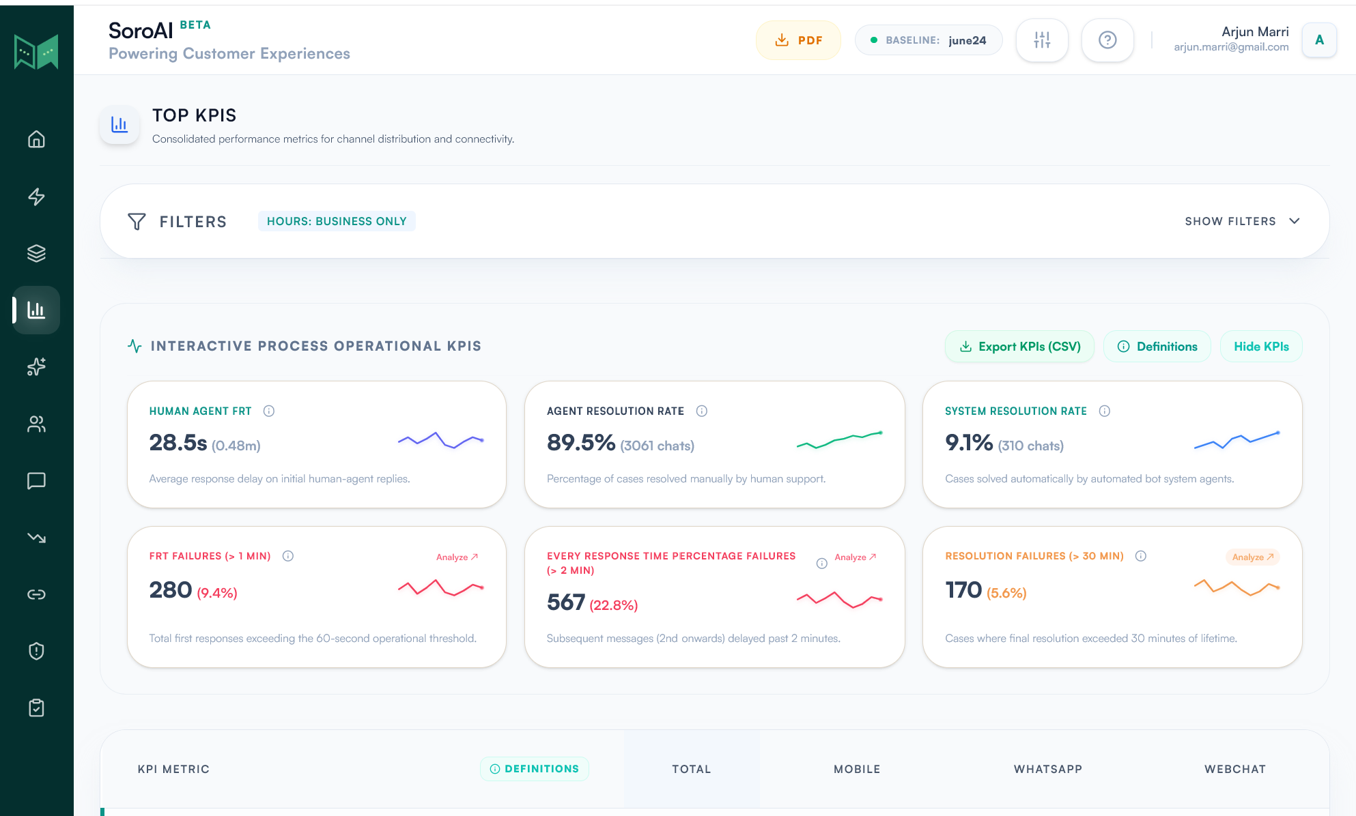Screen dimensions: 1356x816
Task: Select the WhatsApp column header
Action: (x=1048, y=769)
